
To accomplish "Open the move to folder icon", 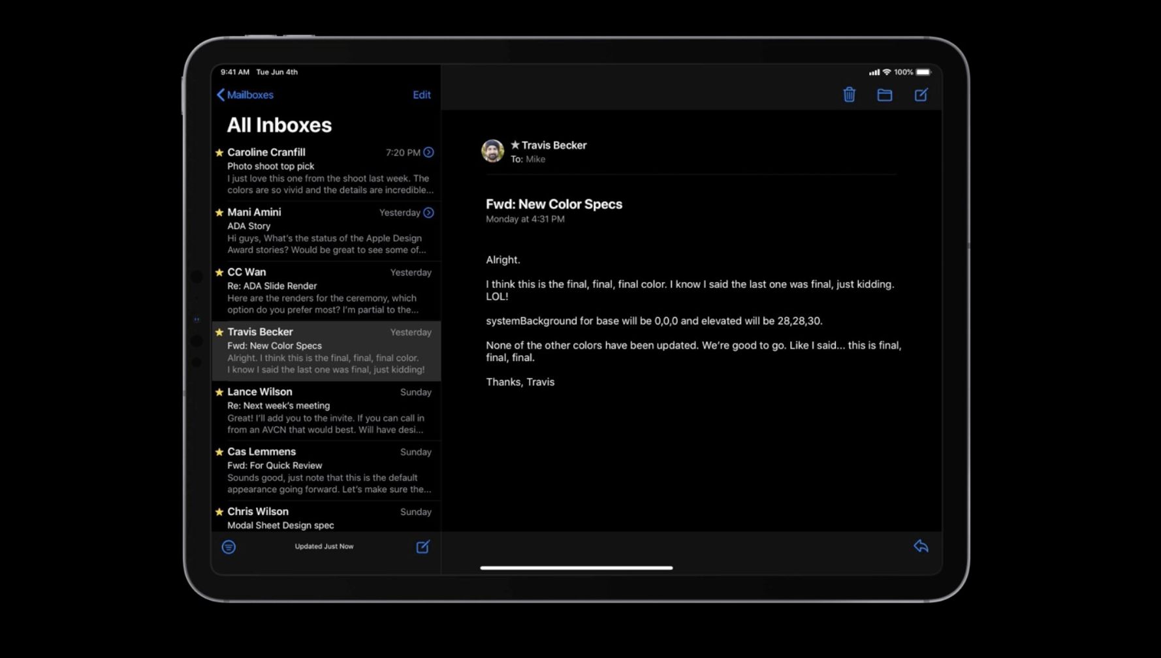I will pyautogui.click(x=884, y=95).
